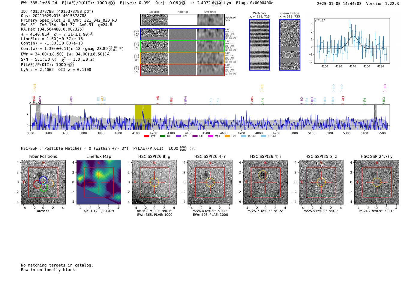Screen dimensions: 420x286
Task: Select the red-bordered fiber spectrum row
Action: [x=182, y=70]
